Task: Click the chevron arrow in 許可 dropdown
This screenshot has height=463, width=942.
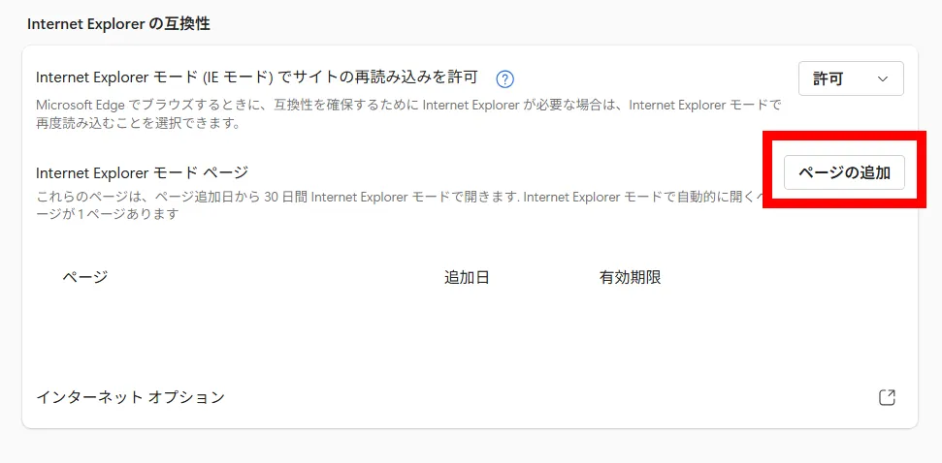Action: coord(883,79)
